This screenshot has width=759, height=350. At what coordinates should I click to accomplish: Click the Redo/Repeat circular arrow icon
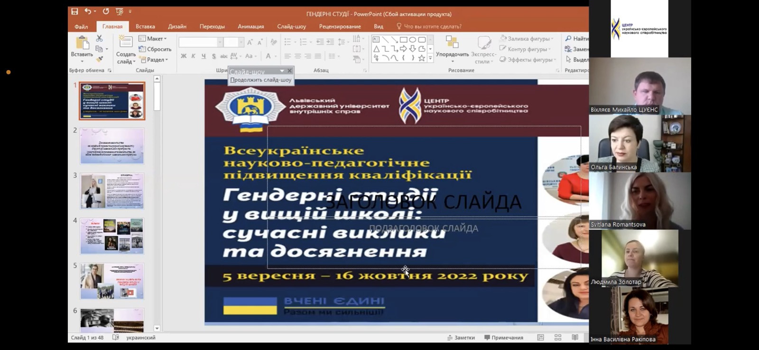(106, 11)
